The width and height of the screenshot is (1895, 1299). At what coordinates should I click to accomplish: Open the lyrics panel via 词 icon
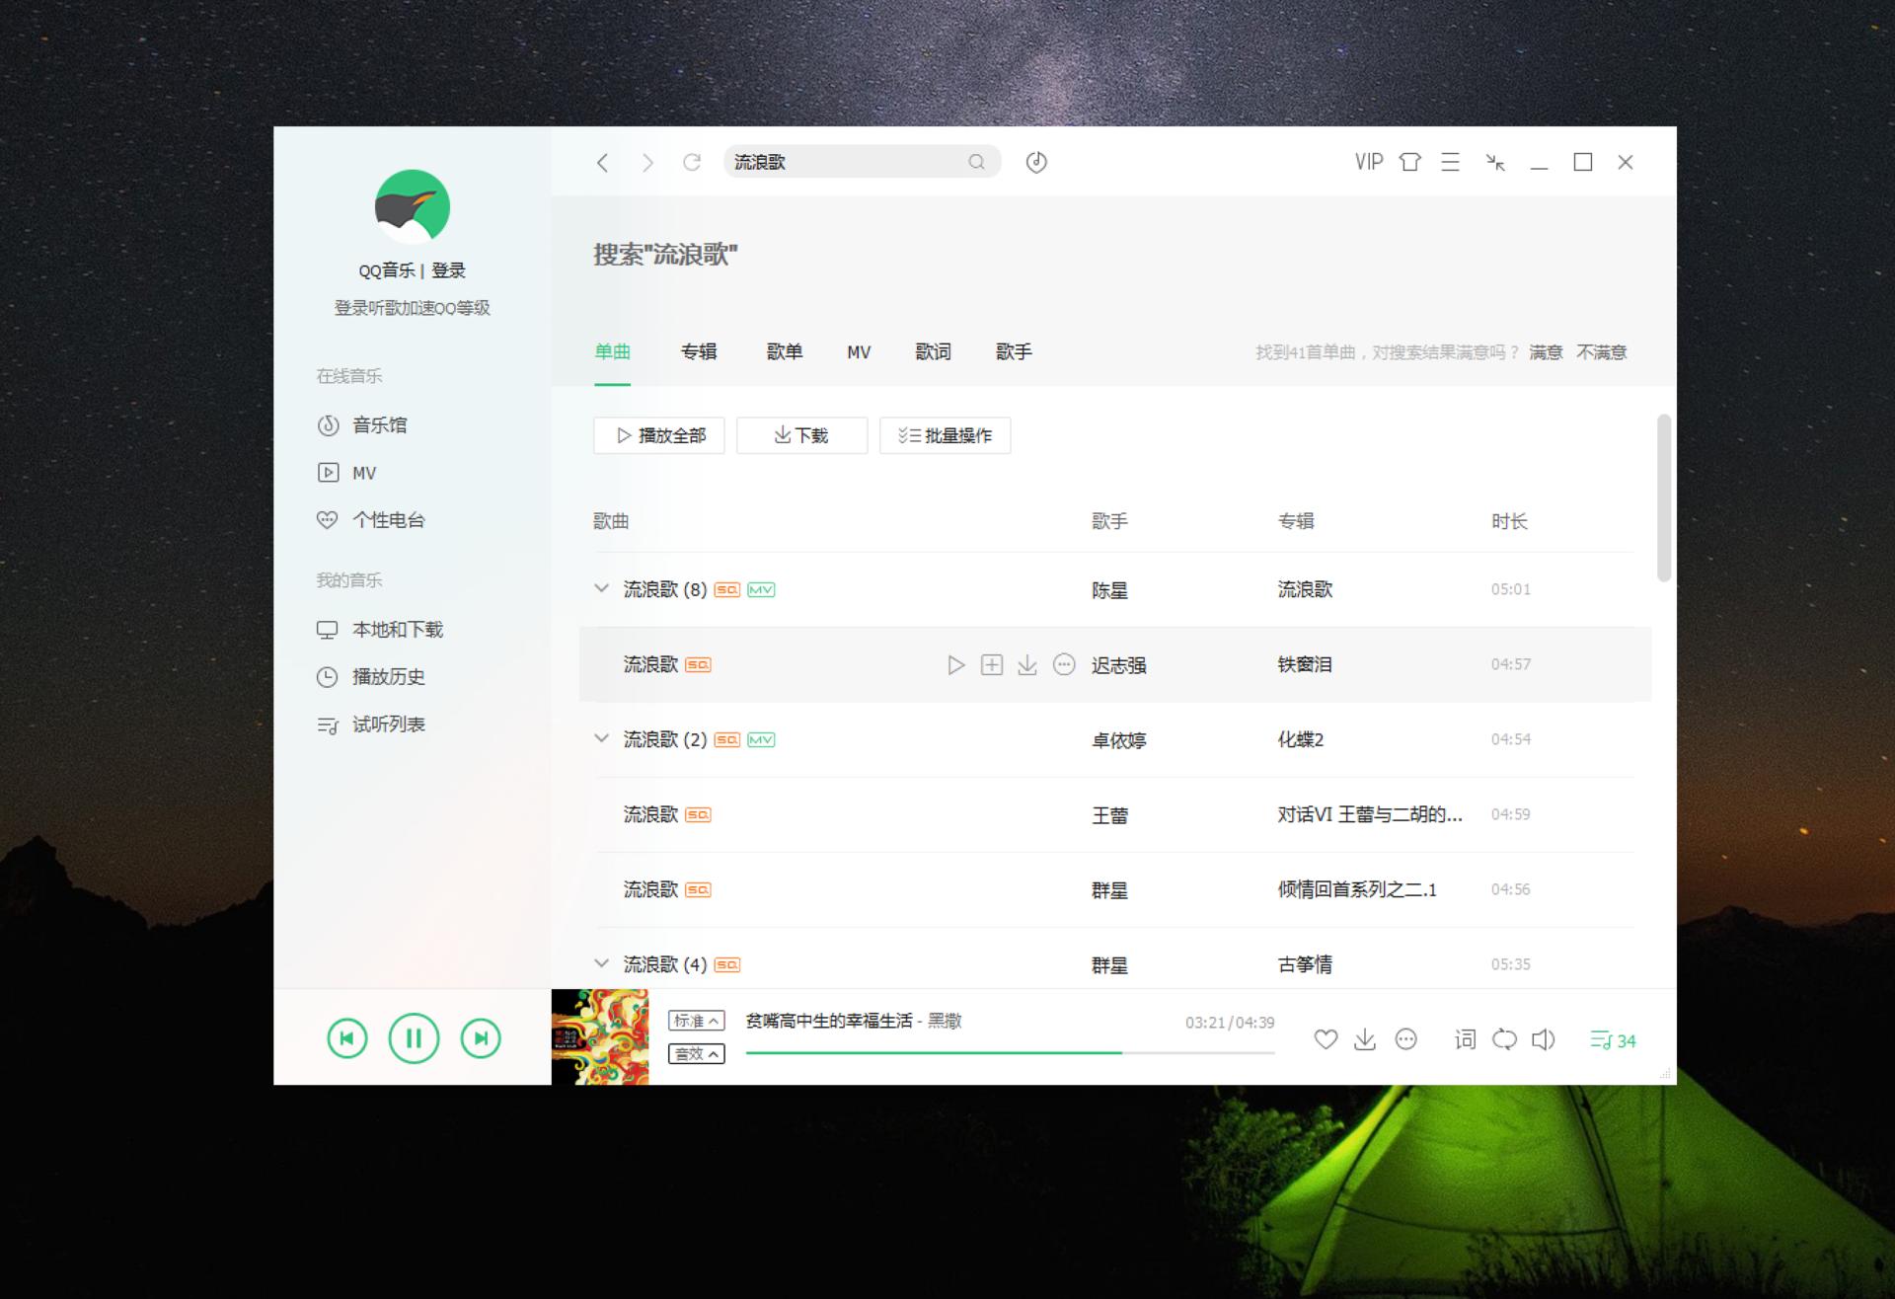1465,1039
